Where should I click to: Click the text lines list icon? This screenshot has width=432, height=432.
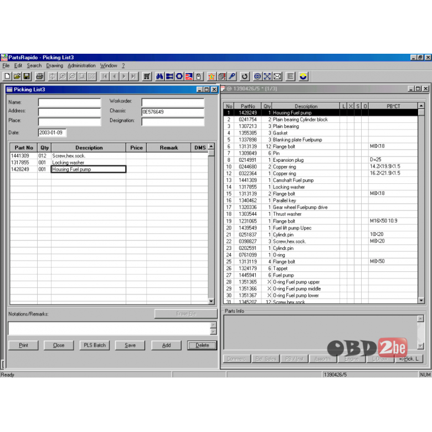(x=290, y=76)
